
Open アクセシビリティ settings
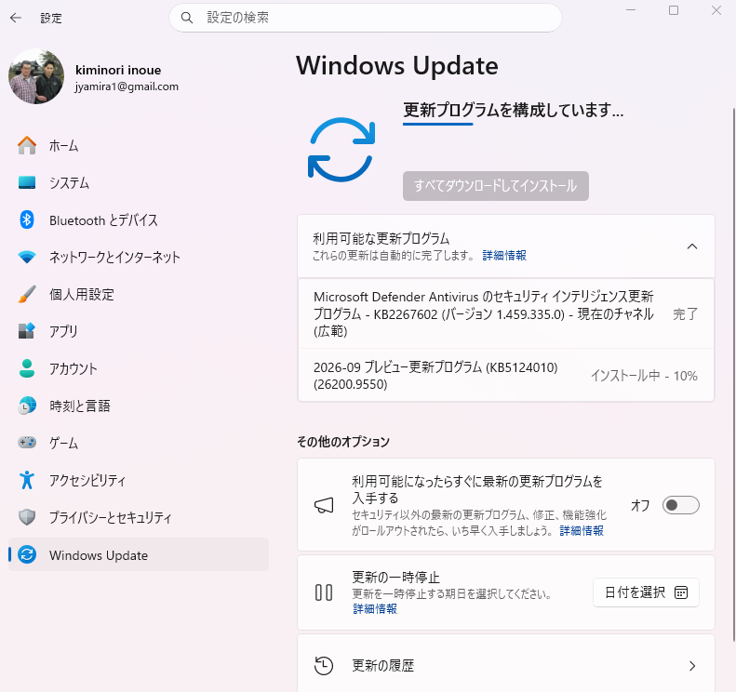click(139, 480)
